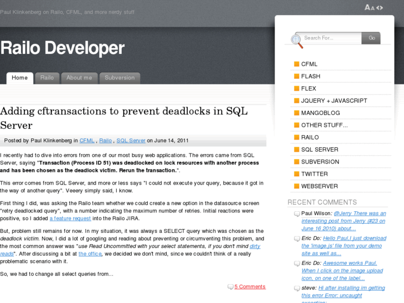Screen dimensions: 404x303
Task: Follow the 'dirty reads' link
Action: [x=255, y=246]
